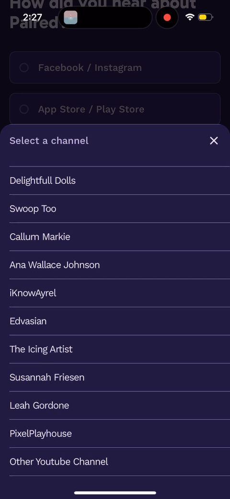Select Susannah Friesen
This screenshot has width=230, height=499.
pyautogui.click(x=120, y=378)
